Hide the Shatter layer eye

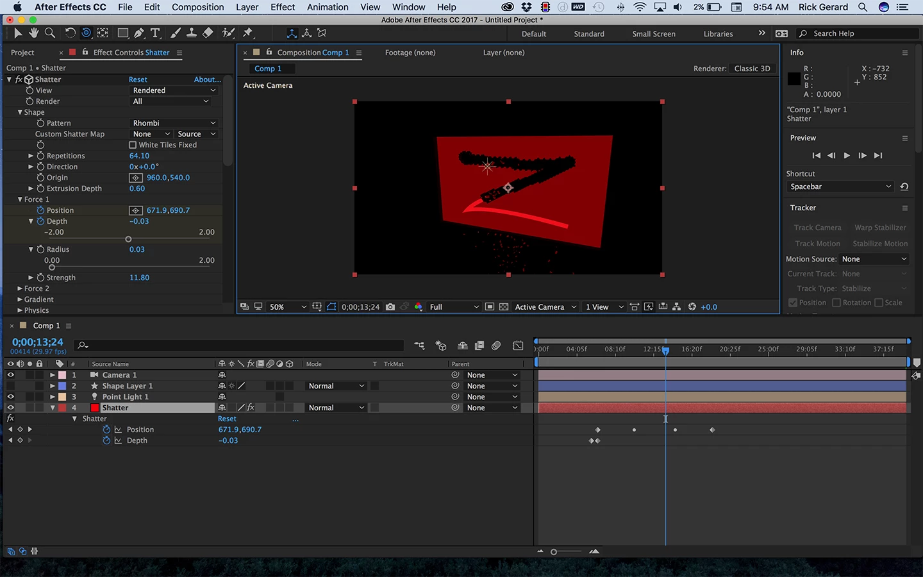[x=10, y=408]
